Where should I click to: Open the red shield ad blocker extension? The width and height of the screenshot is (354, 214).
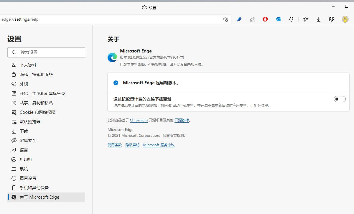click(x=265, y=19)
